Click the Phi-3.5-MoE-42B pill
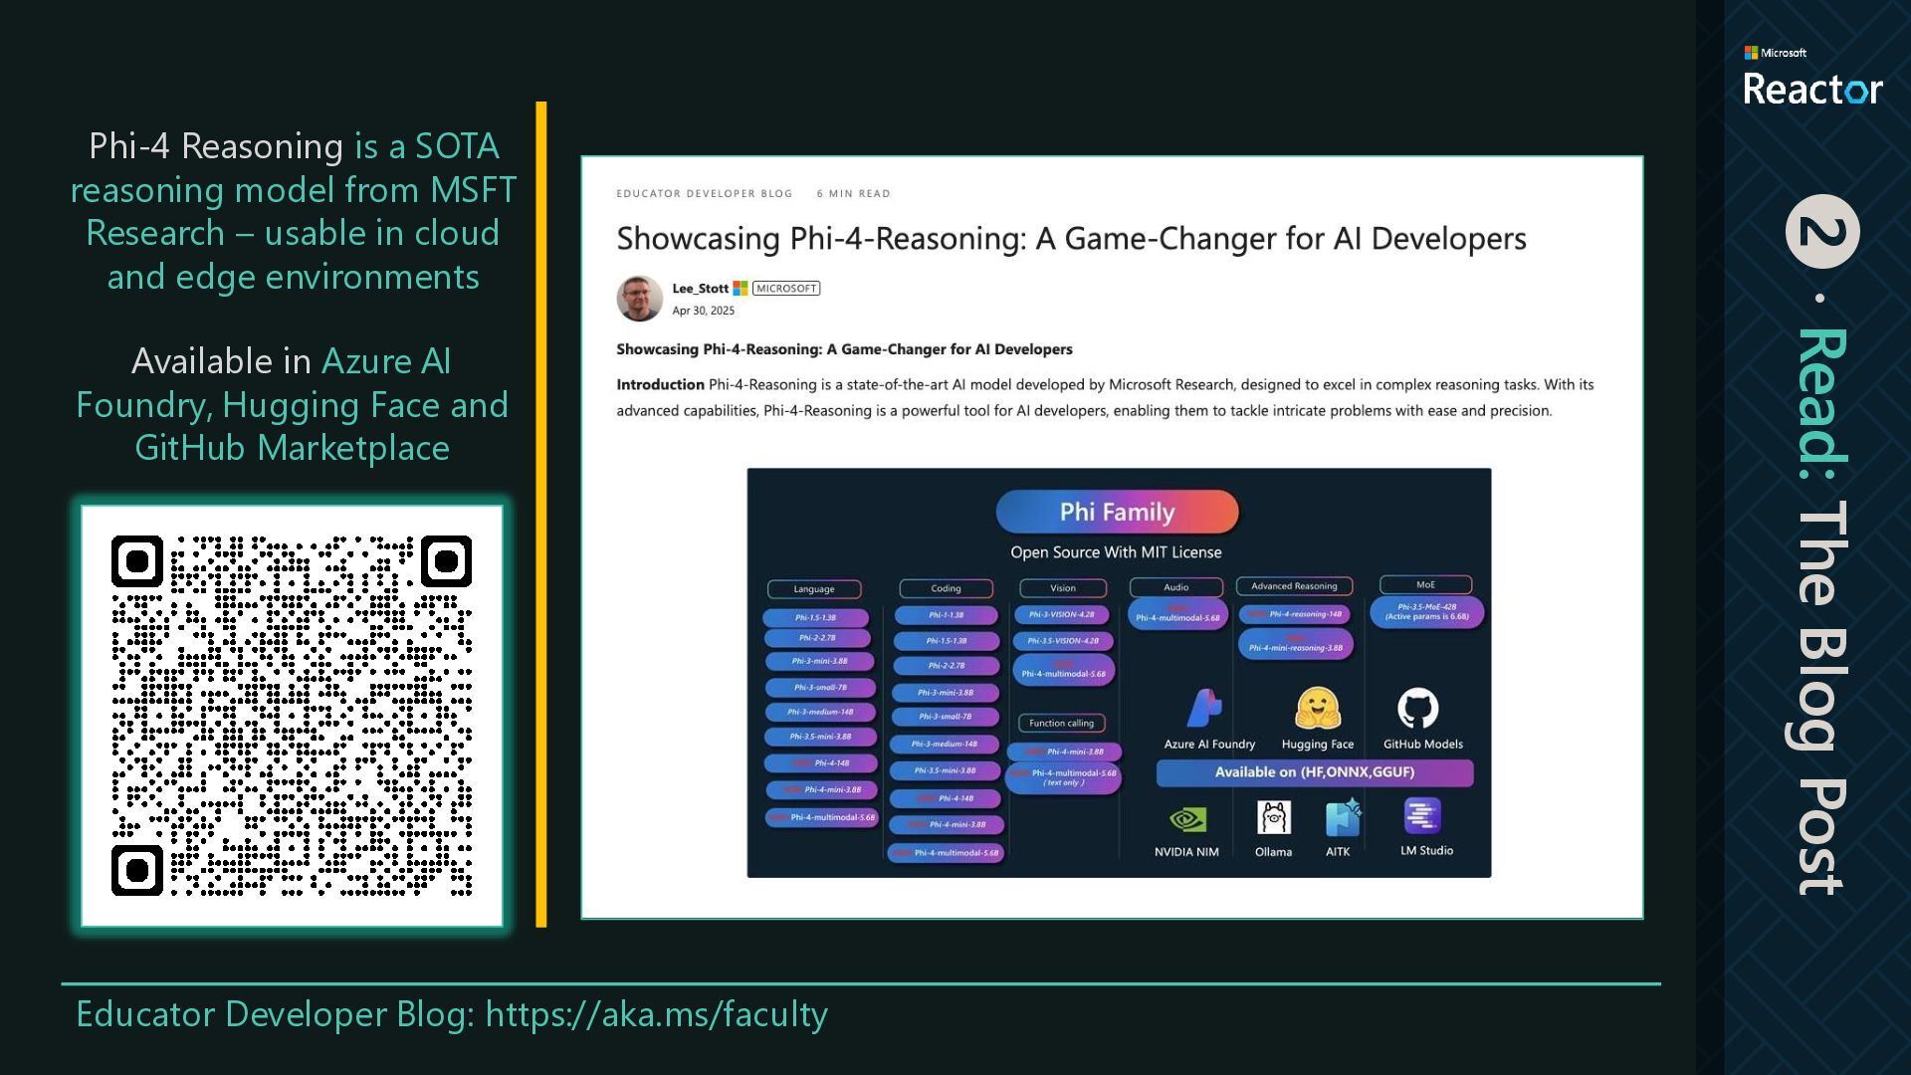 click(1426, 611)
